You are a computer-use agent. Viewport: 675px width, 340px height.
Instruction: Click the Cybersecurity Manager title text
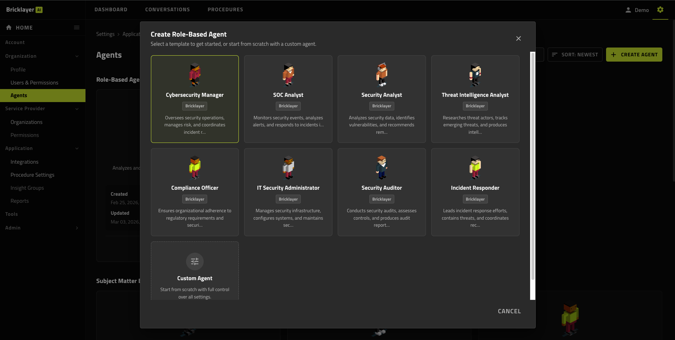[x=195, y=95]
